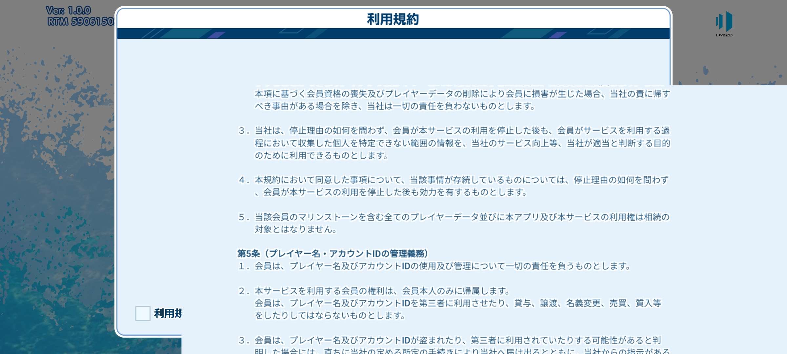The height and width of the screenshot is (354, 787).
Task: Click the 利用規約 dialog title
Action: (x=393, y=19)
